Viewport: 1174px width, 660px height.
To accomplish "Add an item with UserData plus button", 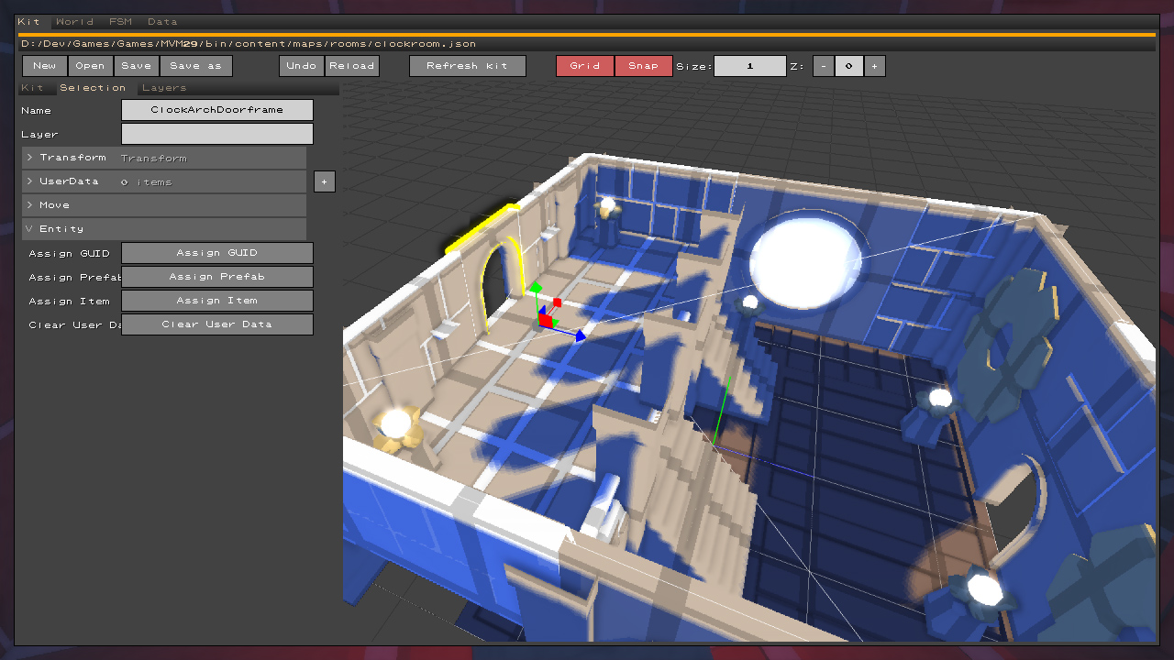I will tap(324, 181).
